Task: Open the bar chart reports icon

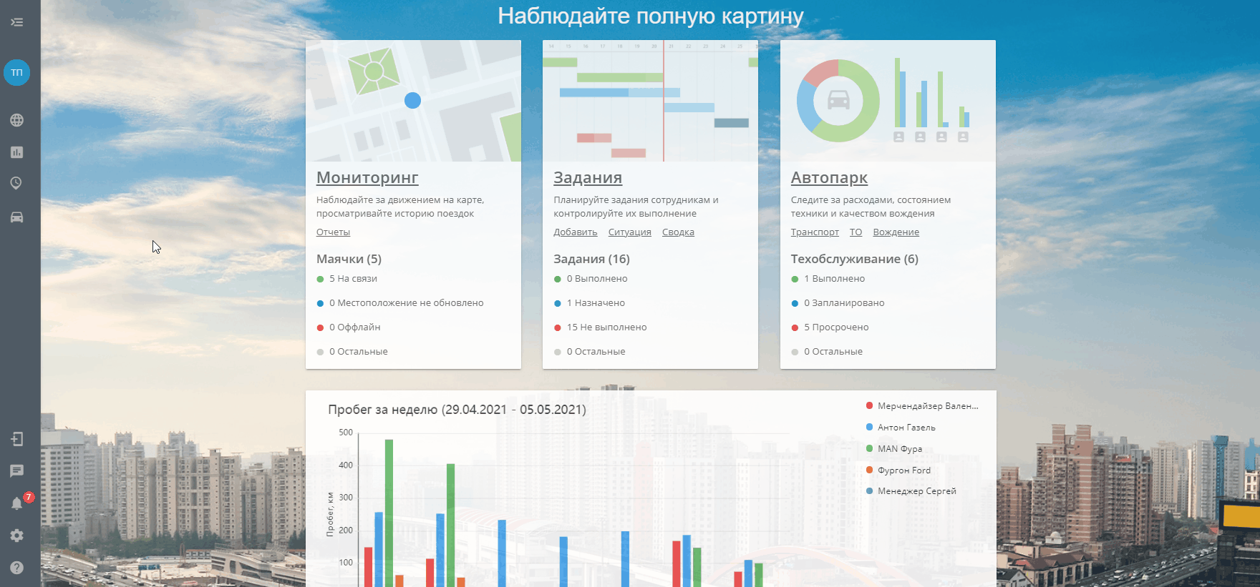Action: (x=17, y=152)
